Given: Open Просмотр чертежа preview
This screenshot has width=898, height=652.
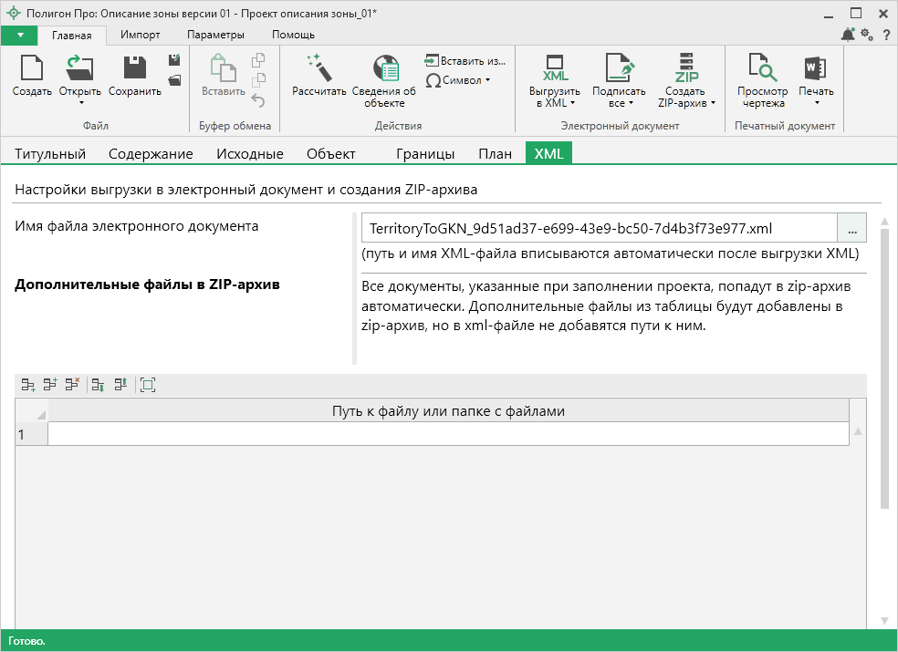Looking at the screenshot, I should (762, 69).
